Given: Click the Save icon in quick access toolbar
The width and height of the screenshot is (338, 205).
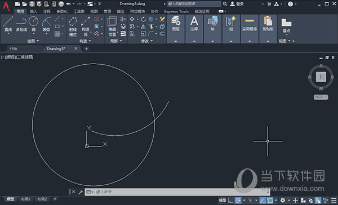Looking at the screenshot, I should tap(32, 4).
